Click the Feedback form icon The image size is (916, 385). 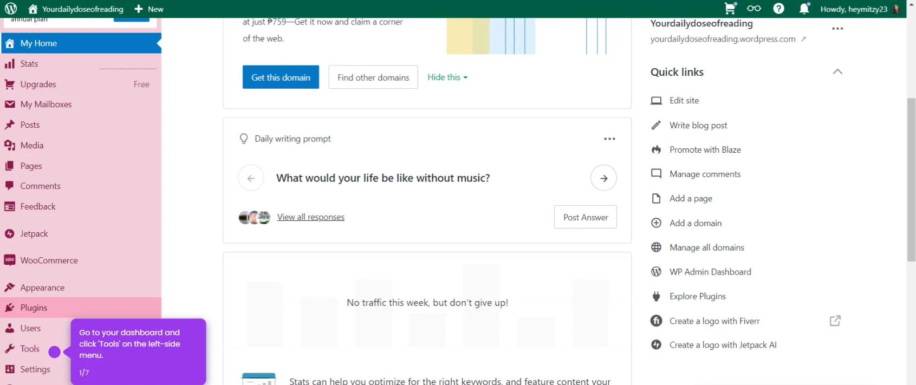tap(10, 206)
